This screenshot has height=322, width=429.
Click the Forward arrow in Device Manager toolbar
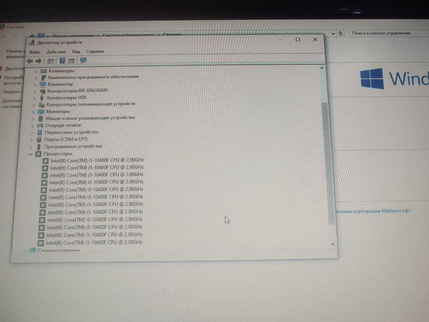click(39, 61)
